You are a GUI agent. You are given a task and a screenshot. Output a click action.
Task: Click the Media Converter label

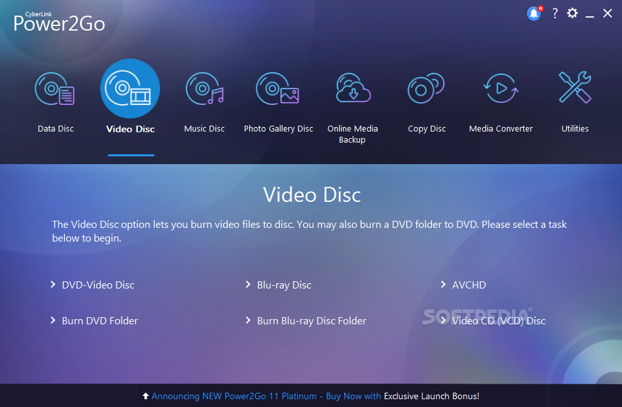click(x=500, y=129)
